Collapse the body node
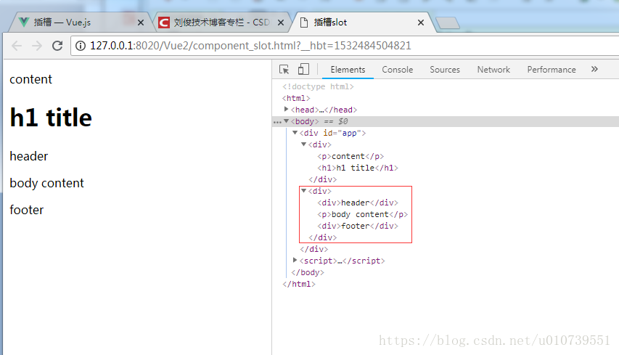Screen dimensions: 619x355 click(286, 121)
